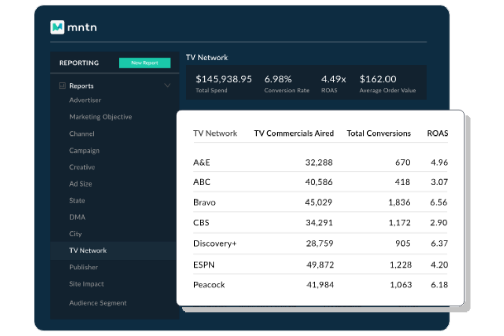
Task: Click Bravo ROAS value 6.56
Action: [439, 202]
